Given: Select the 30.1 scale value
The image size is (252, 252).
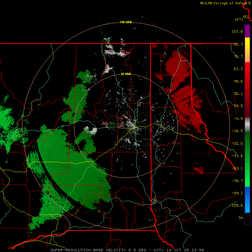Looking at the screenshot, I should point(238,94).
